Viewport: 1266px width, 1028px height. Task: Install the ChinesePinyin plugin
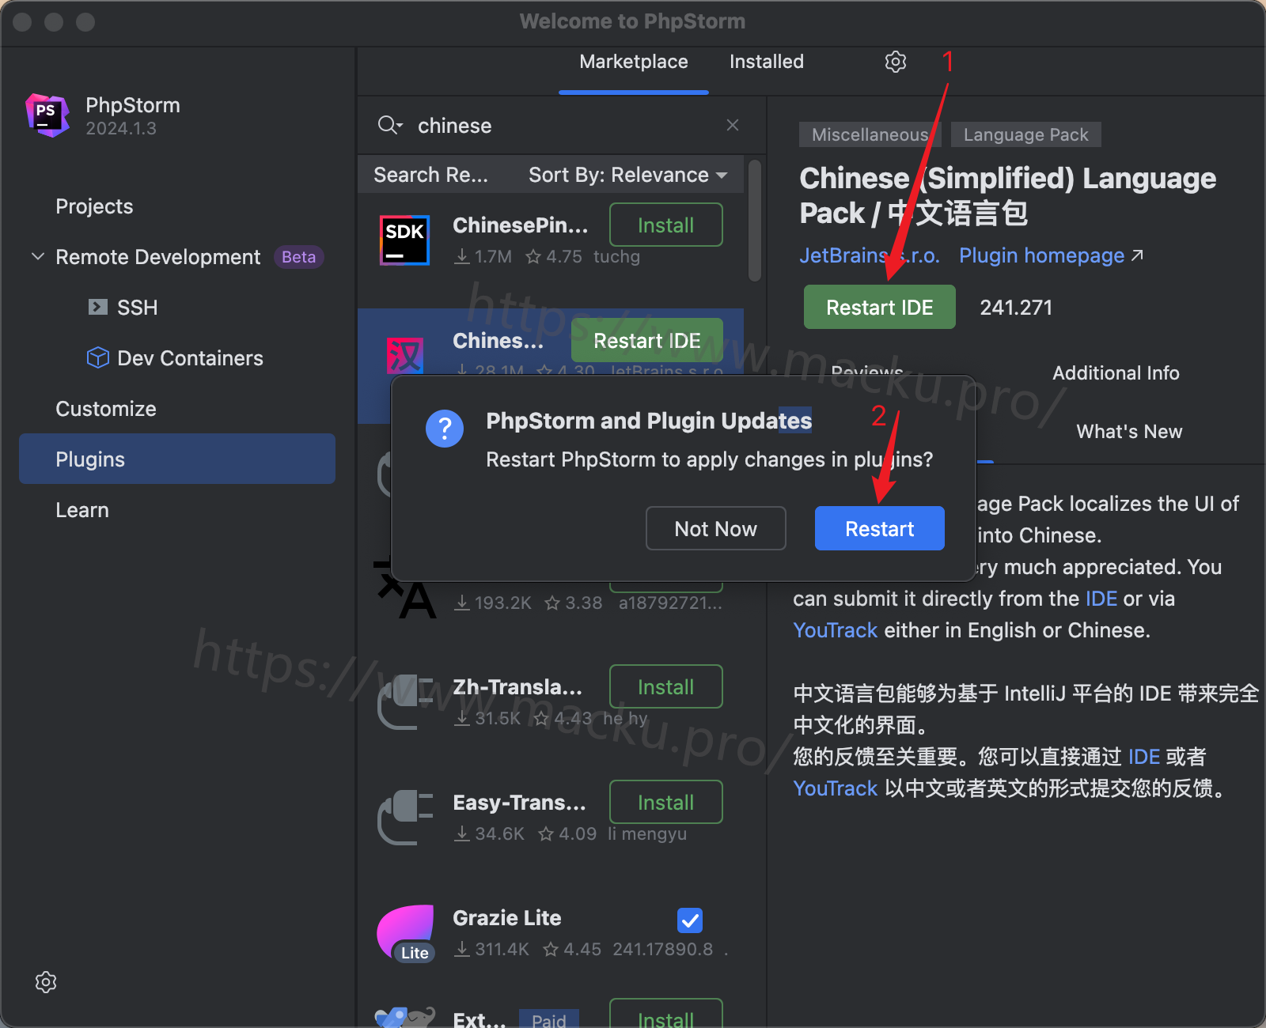[x=666, y=225]
